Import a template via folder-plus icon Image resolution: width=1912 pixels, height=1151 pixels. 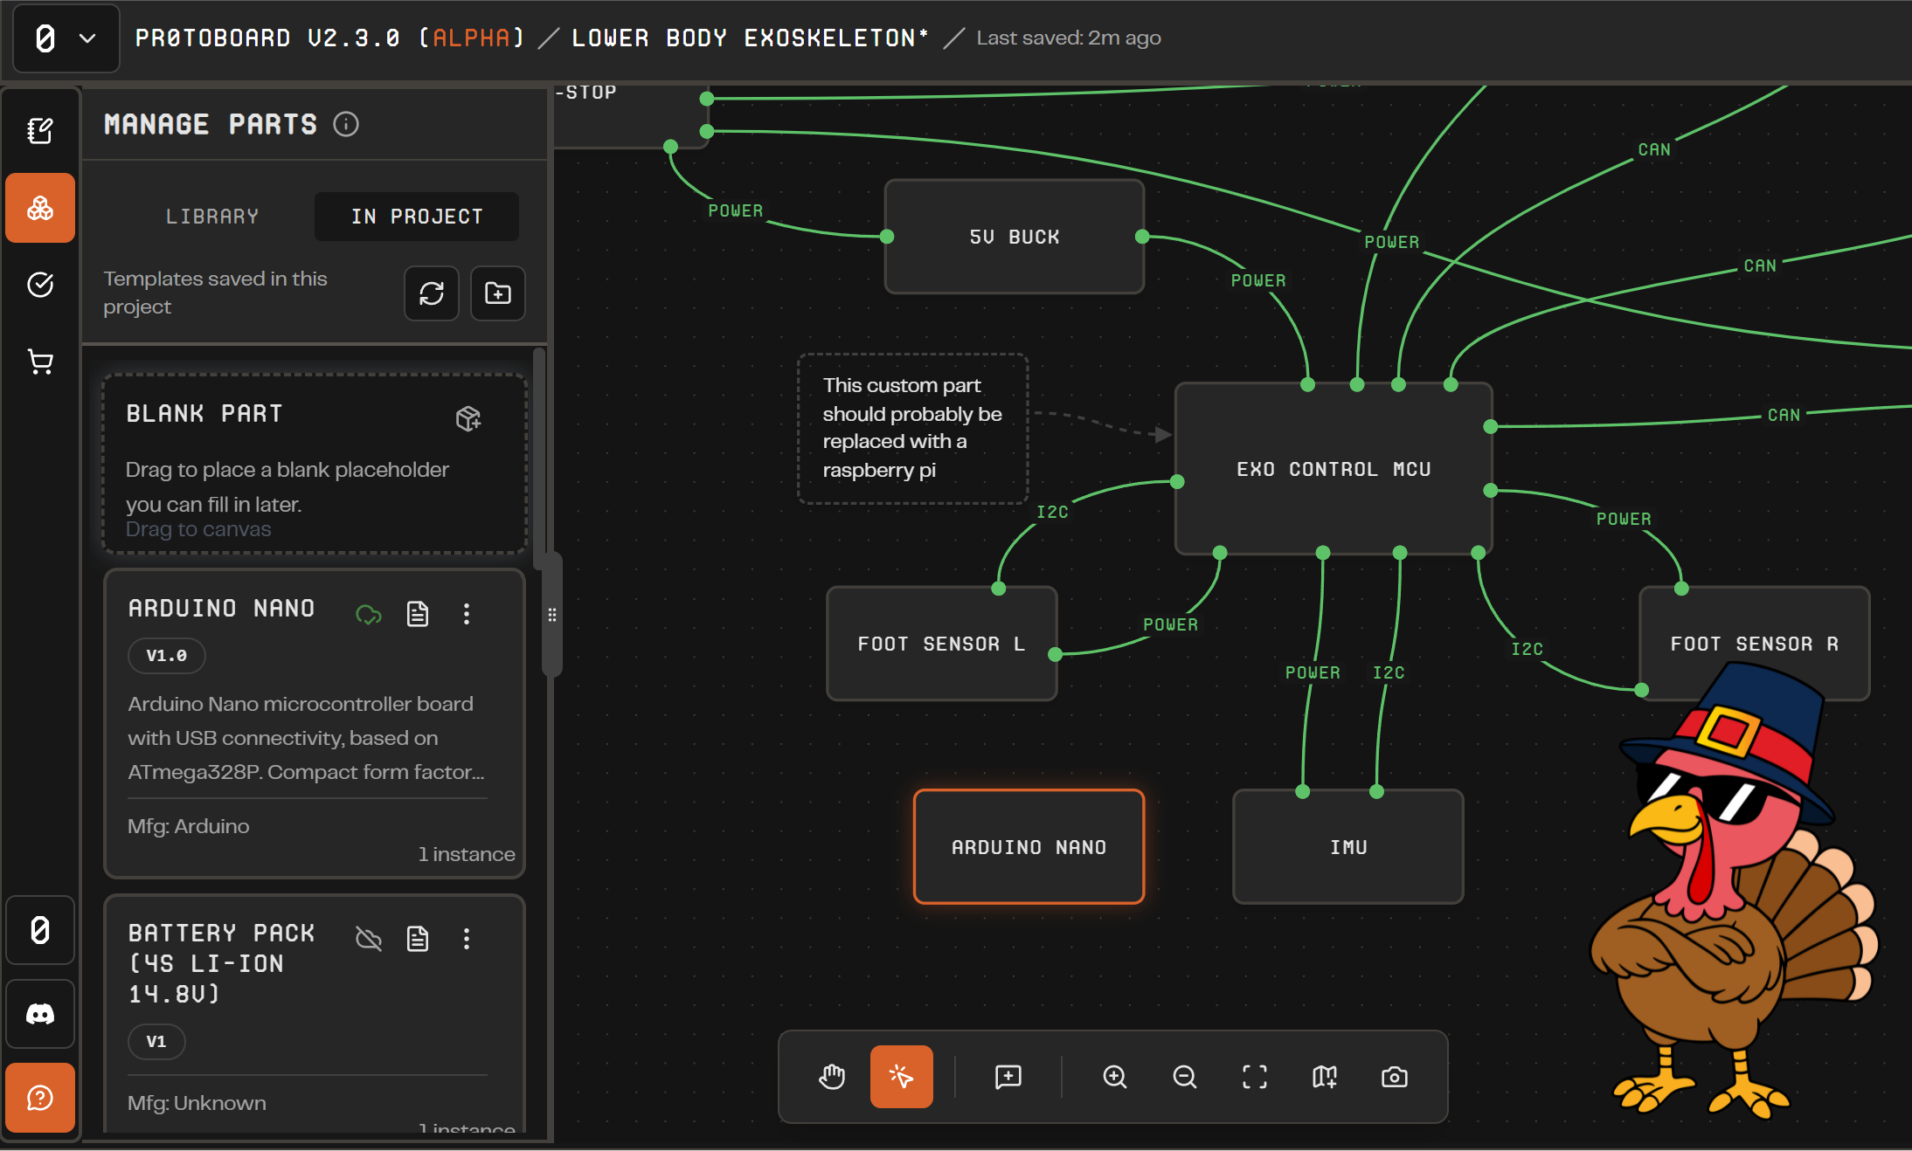(498, 293)
